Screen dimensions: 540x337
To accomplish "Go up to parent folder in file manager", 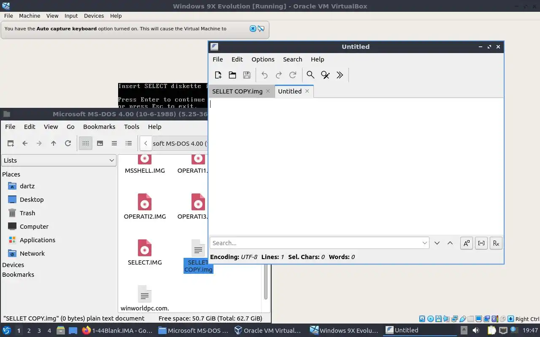I will point(54,143).
